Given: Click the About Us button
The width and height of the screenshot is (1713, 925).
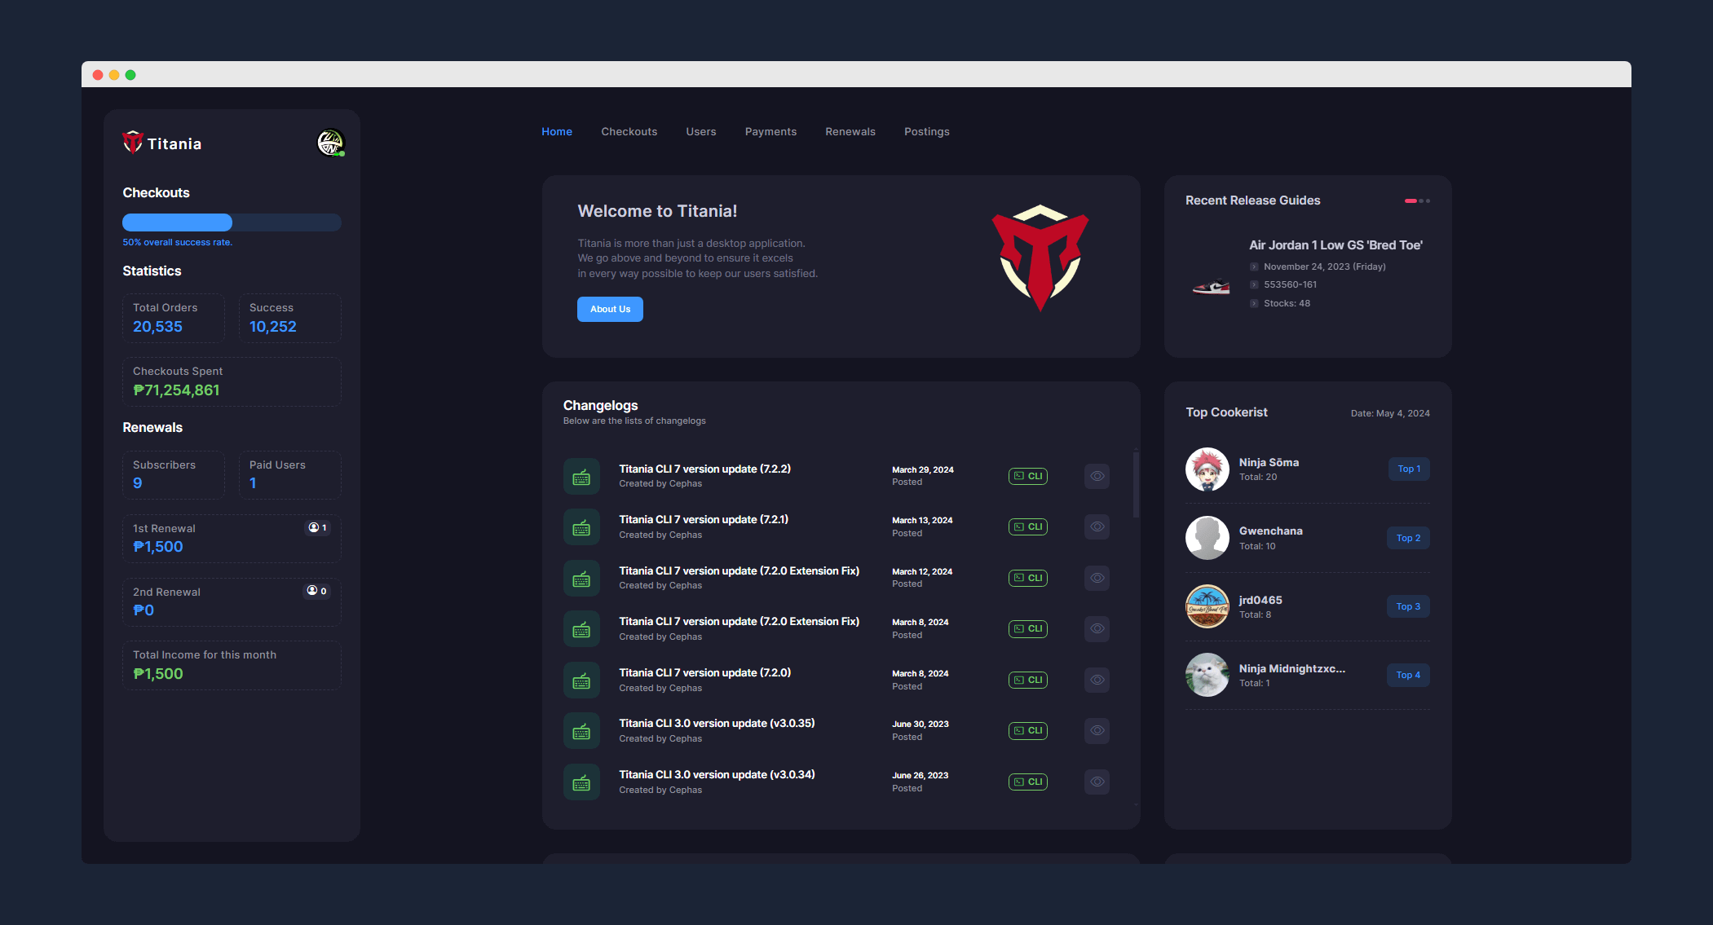Looking at the screenshot, I should point(610,309).
